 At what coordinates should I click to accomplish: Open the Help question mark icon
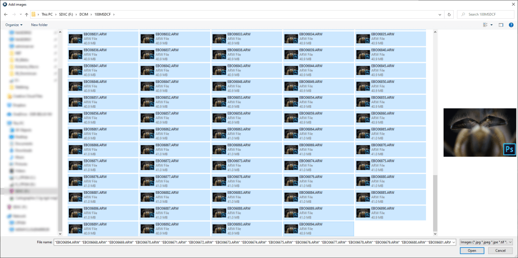pos(511,24)
